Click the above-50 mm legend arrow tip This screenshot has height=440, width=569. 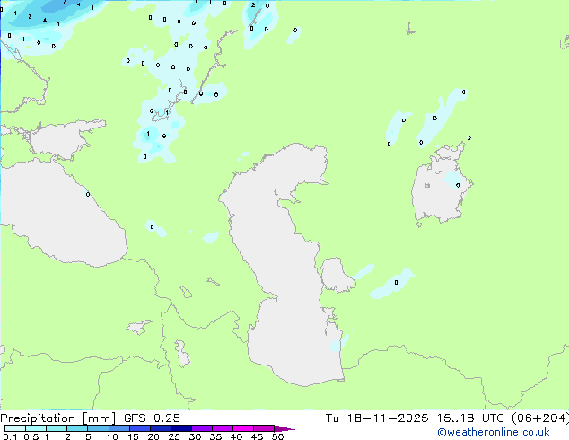click(x=284, y=428)
